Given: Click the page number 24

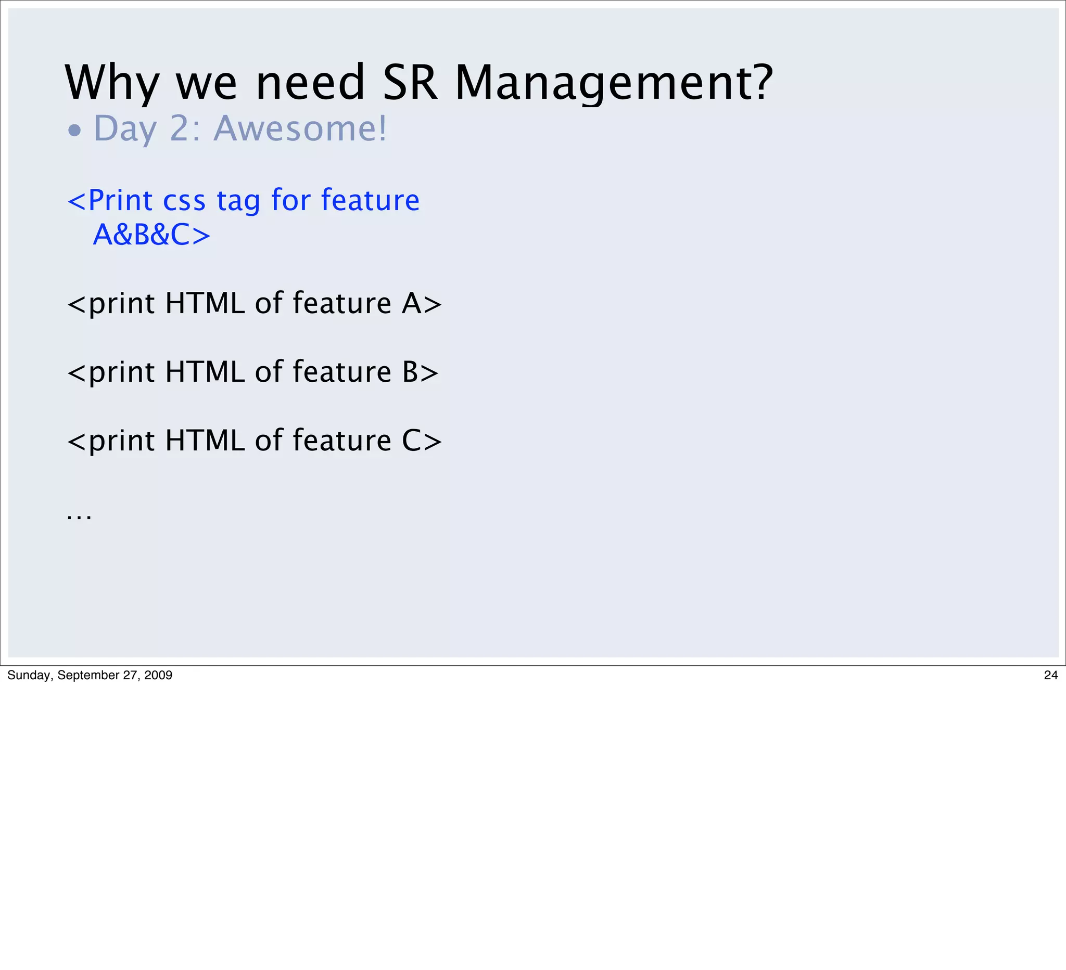Looking at the screenshot, I should [1051, 675].
